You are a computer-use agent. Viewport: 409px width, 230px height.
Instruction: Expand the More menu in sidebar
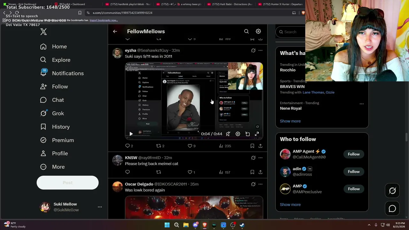point(52,167)
